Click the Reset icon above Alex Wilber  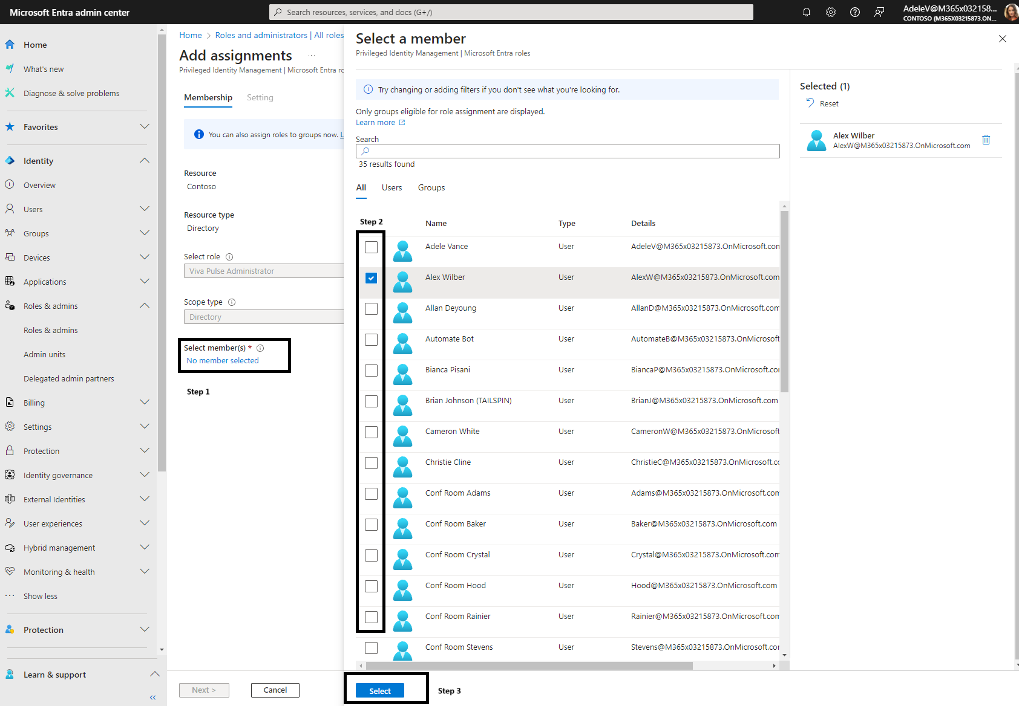click(x=810, y=103)
